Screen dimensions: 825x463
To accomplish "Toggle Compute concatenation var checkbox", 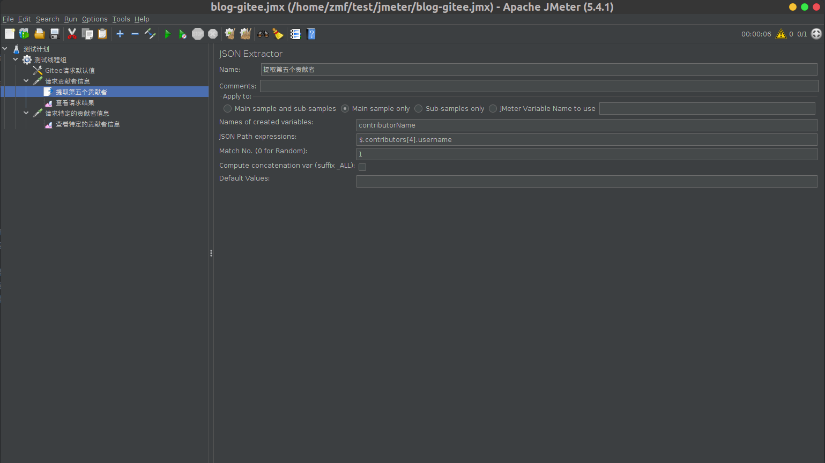I will pyautogui.click(x=362, y=167).
